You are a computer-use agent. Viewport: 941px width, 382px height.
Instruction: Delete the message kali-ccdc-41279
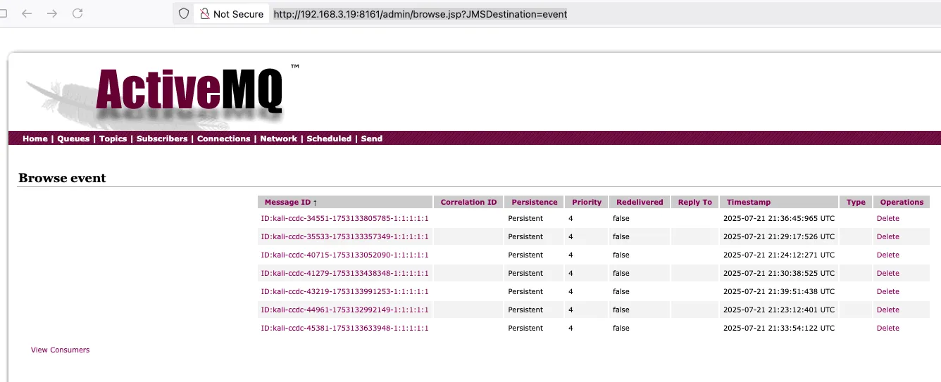(x=887, y=273)
